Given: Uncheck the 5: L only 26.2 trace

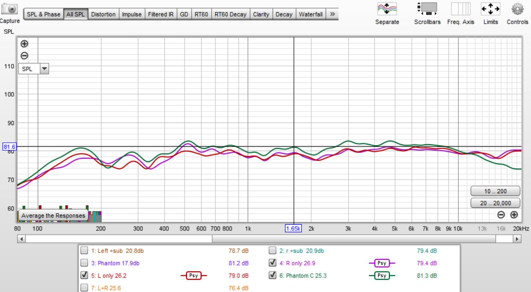Looking at the screenshot, I should (84, 276).
